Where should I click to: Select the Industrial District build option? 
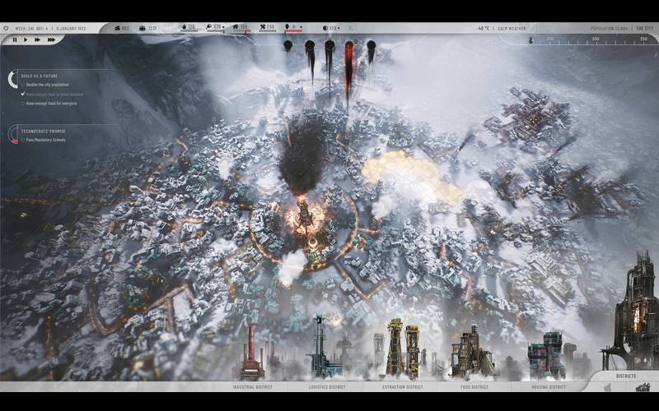253,386
